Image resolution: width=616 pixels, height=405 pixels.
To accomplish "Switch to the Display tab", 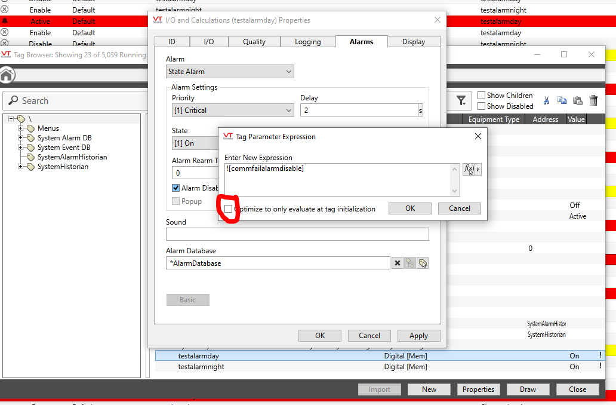I will tap(414, 42).
